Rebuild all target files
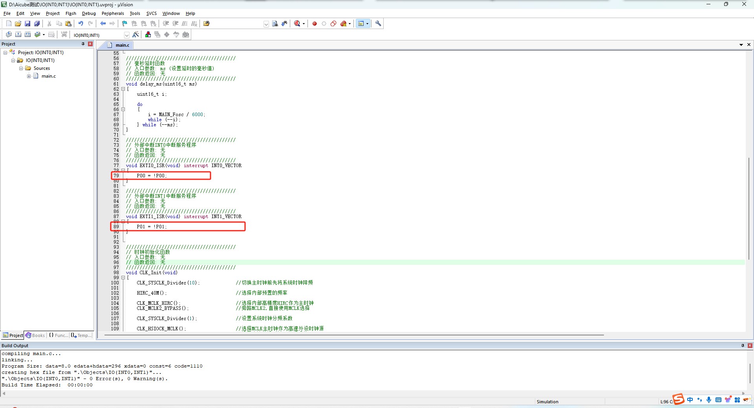 tap(27, 35)
